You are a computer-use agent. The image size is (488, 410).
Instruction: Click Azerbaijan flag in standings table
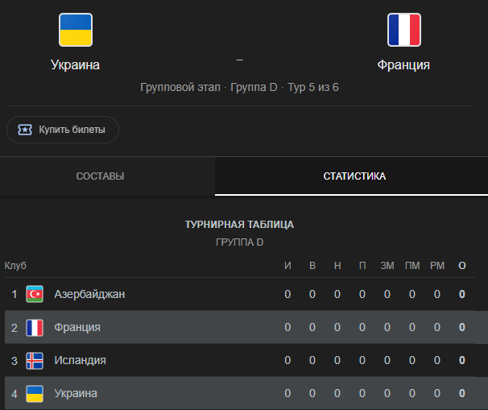pos(35,294)
